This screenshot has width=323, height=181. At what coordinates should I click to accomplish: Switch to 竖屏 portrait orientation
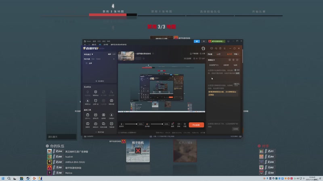point(114,54)
